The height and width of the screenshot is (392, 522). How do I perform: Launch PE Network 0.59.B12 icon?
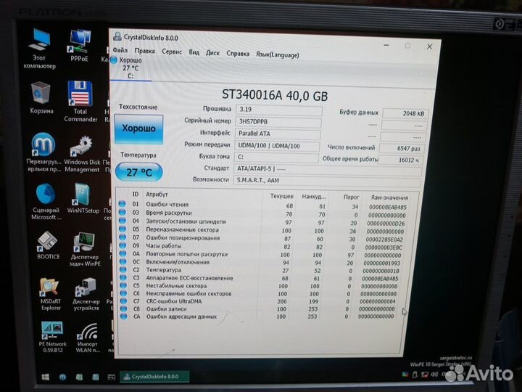[x=52, y=337]
